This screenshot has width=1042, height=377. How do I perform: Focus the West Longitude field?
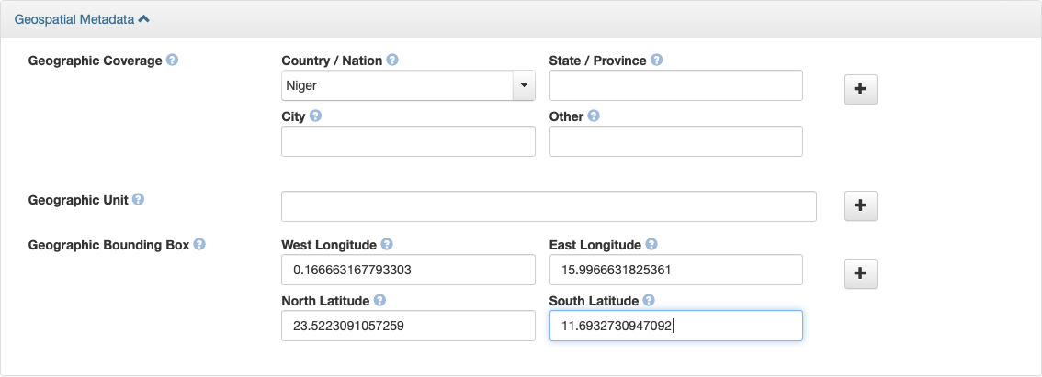pos(408,271)
